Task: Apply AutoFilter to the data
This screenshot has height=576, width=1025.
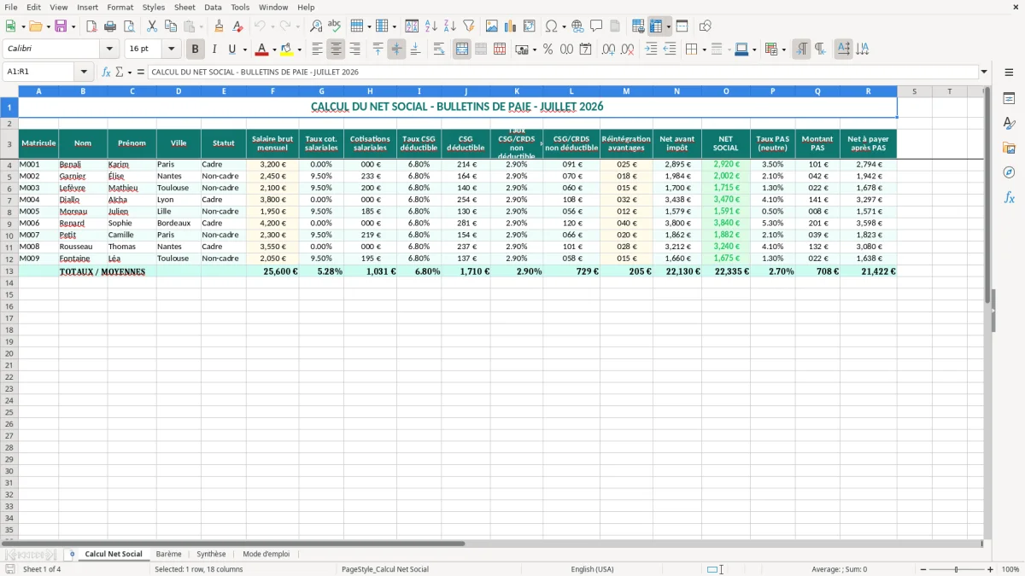Action: pyautogui.click(x=469, y=26)
